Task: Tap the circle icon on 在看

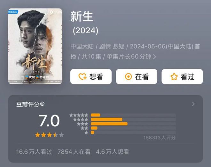Action: (129, 76)
